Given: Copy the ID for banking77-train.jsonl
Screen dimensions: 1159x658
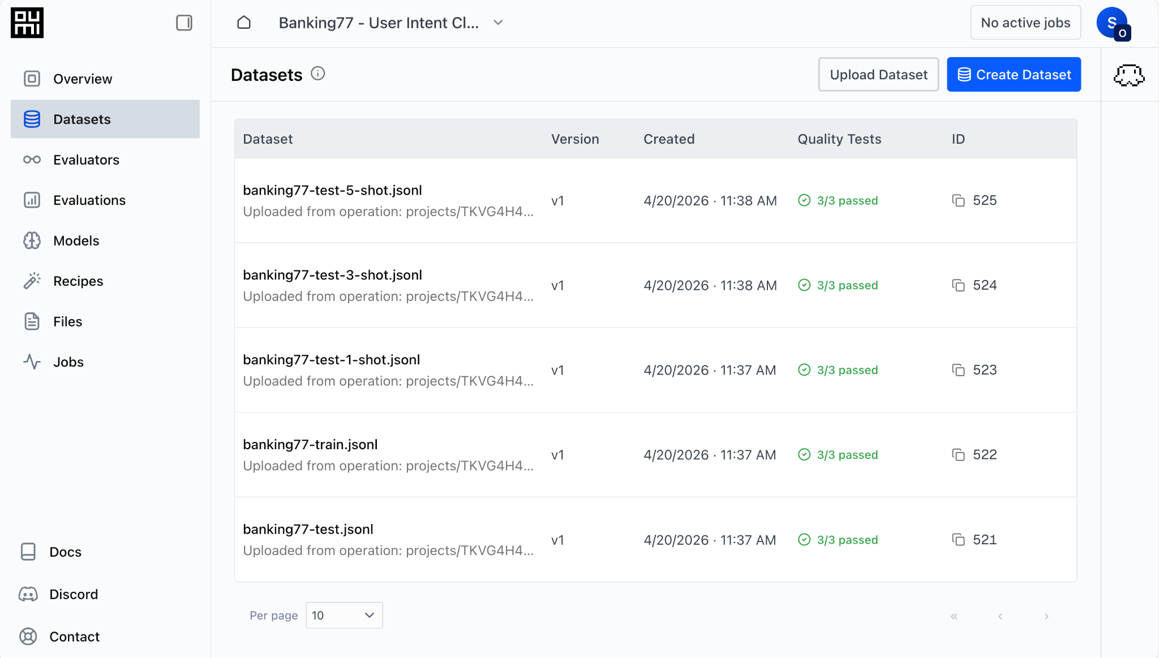Looking at the screenshot, I should 958,455.
